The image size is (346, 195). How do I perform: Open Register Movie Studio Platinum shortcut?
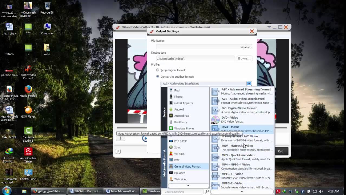(x=9, y=93)
